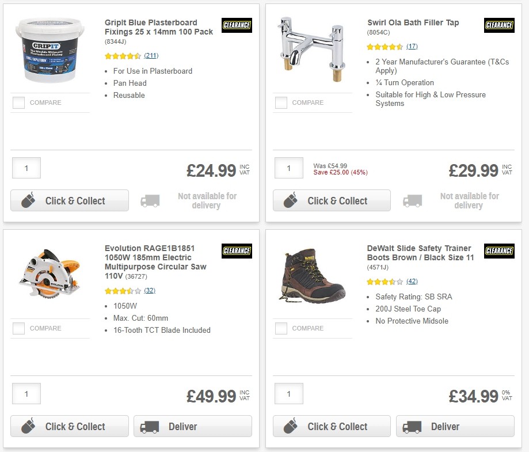The image size is (529, 452).
Task: Tick COMPARE for the Evolution circular saw
Action: [18, 328]
